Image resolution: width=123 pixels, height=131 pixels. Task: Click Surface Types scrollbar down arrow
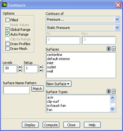[112, 109]
